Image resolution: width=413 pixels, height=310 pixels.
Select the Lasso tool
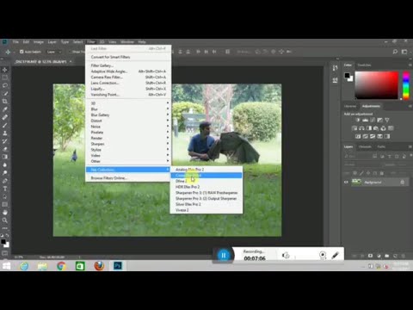coord(5,85)
